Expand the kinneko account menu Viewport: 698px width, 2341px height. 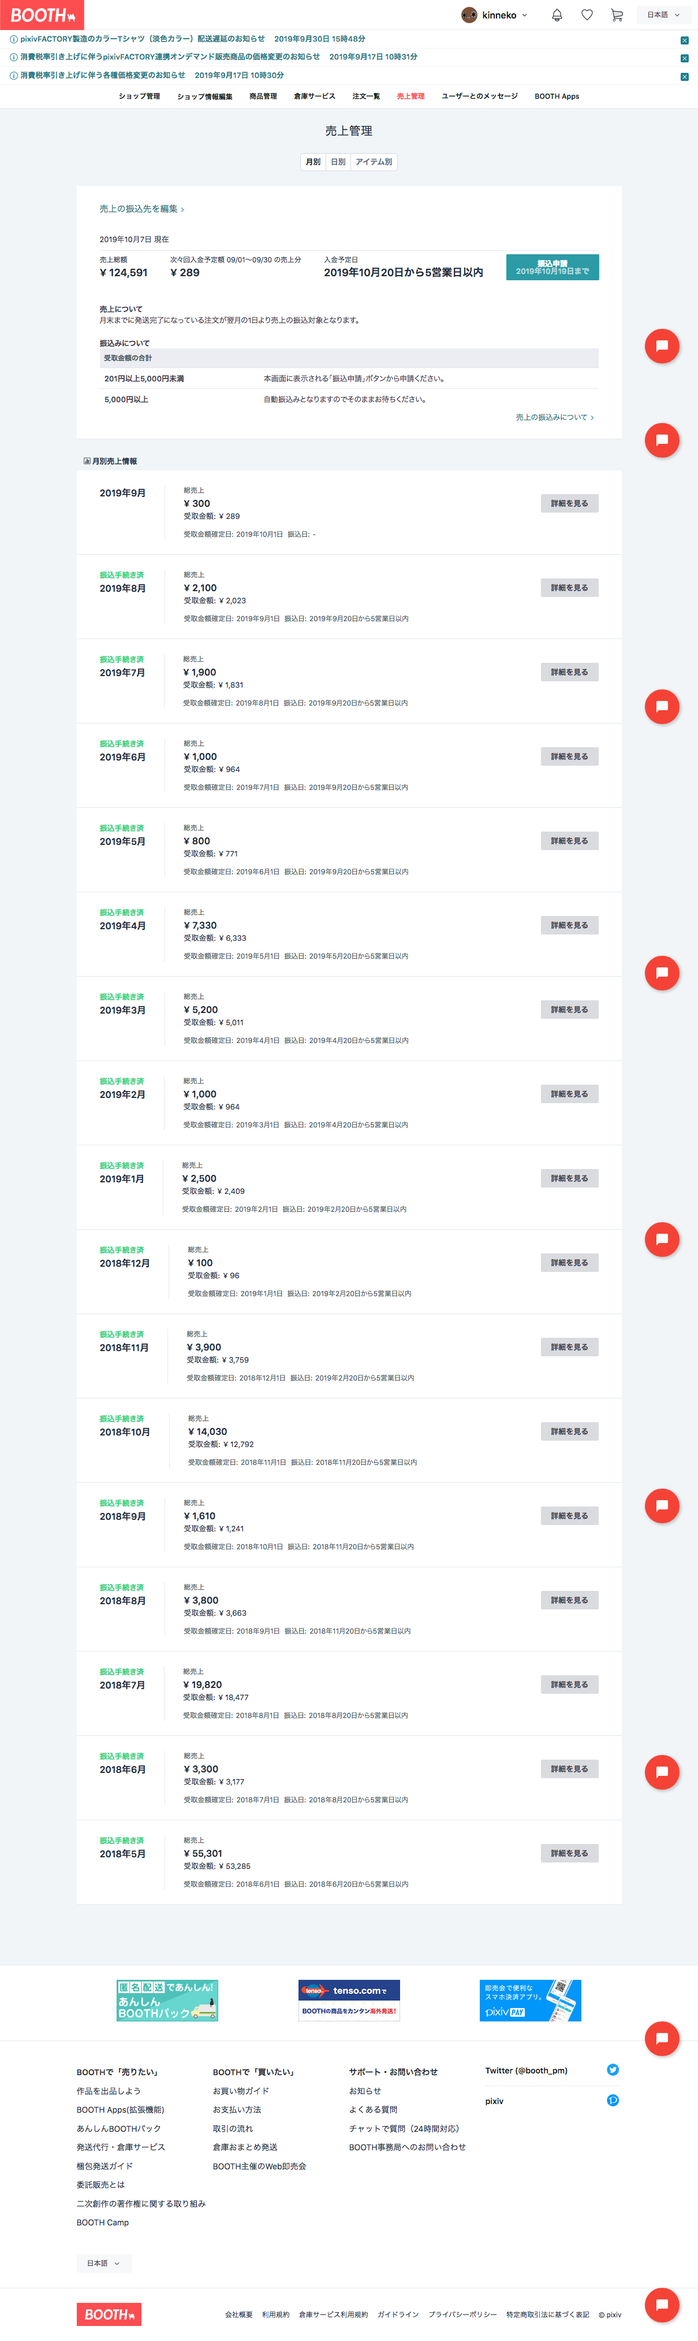coord(524,16)
